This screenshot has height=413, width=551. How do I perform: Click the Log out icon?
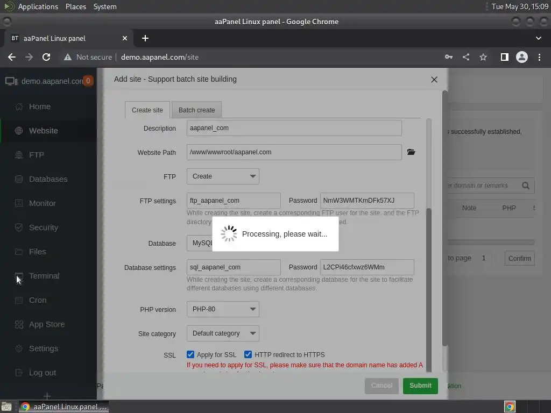coord(19,373)
